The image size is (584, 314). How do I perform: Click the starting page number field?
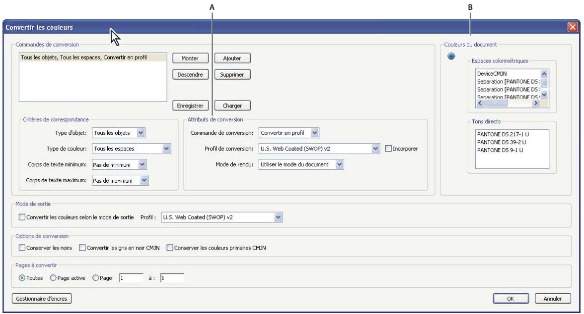click(131, 278)
